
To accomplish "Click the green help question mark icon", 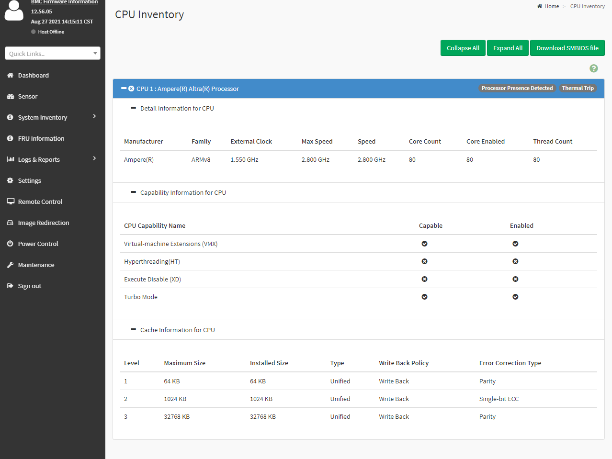I will pos(594,68).
